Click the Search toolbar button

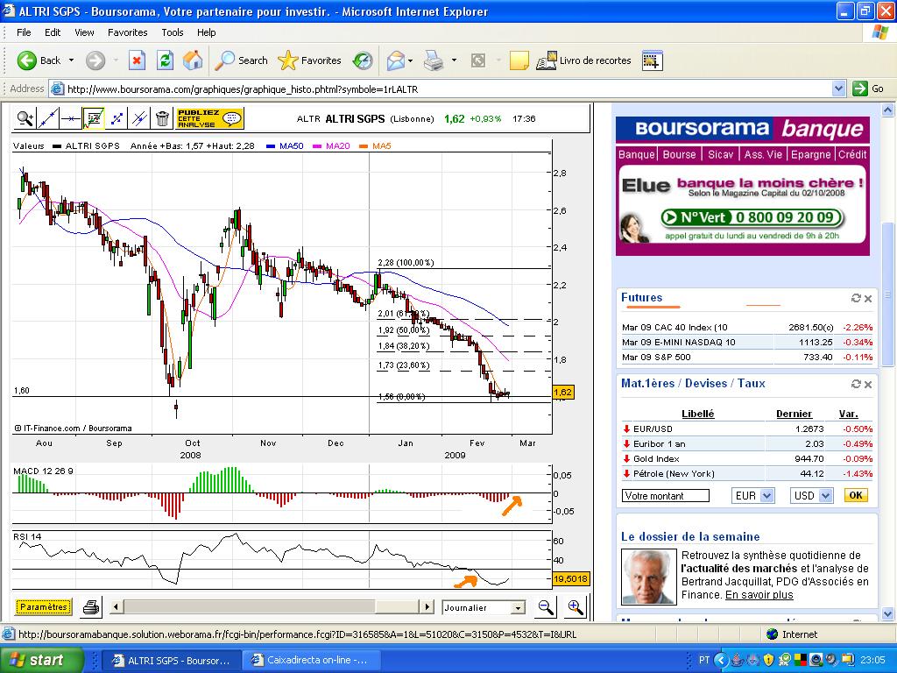[x=241, y=60]
